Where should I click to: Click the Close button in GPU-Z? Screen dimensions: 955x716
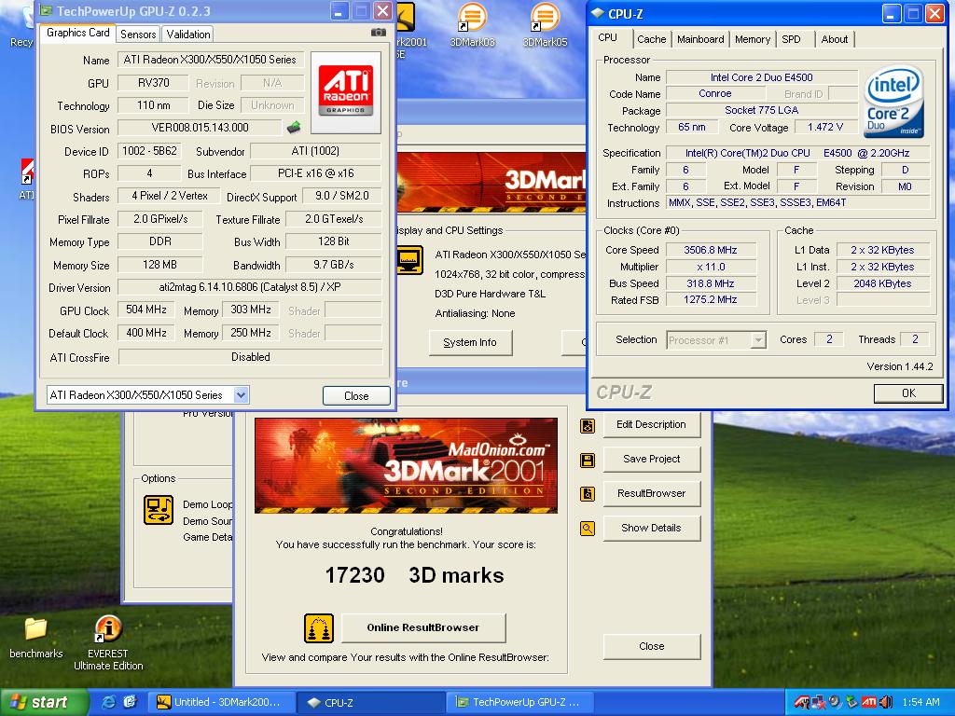[x=356, y=395]
